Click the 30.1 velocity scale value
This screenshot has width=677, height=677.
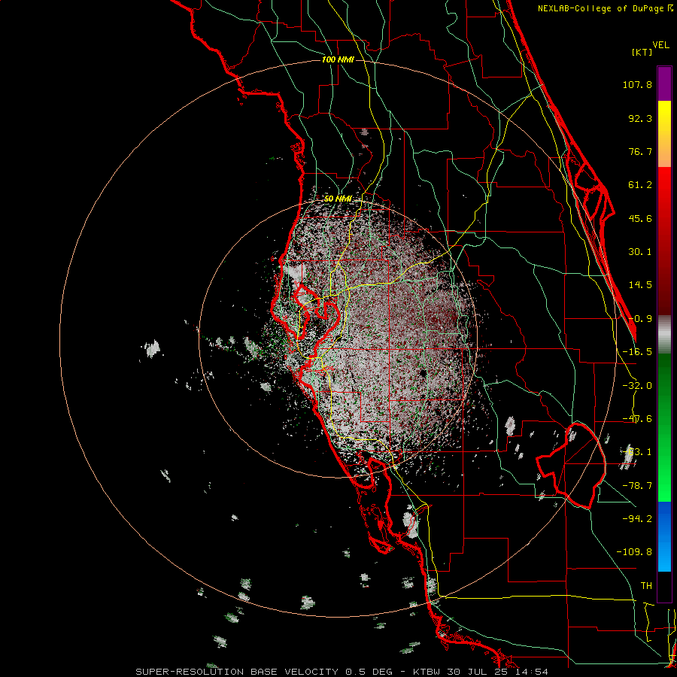coord(640,252)
